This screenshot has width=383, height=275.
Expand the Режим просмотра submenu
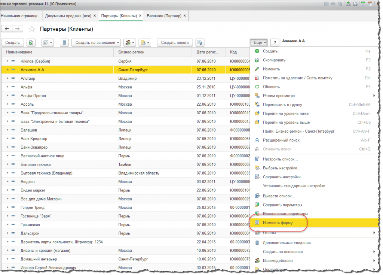tap(314, 96)
